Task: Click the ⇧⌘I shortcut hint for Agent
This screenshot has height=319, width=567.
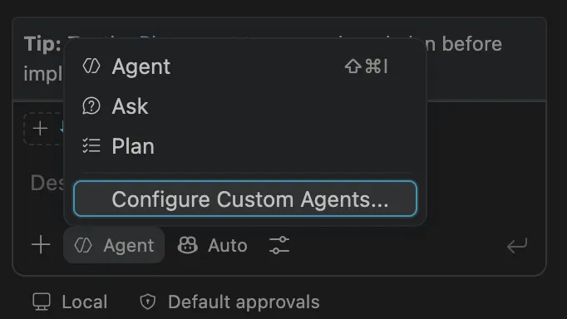Action: [x=367, y=66]
